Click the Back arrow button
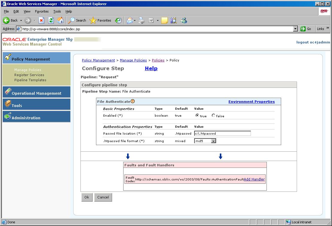Screen dimensions: 332x226 [7, 20]
